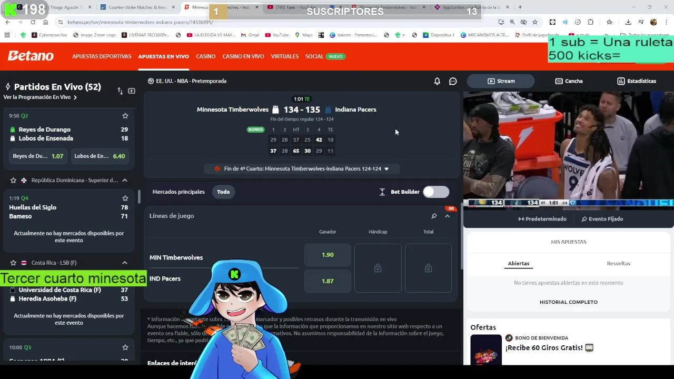
Task: Bet on MIN Timberwolves at 1.90
Action: (328, 255)
